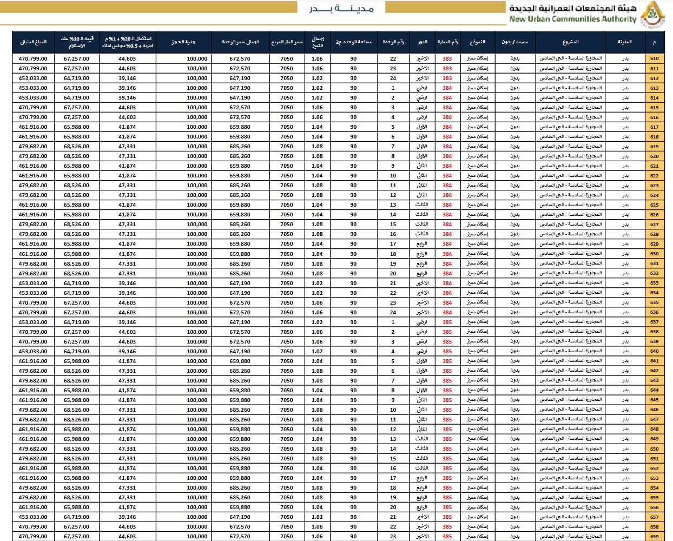Viewport: 673px width, 541px height.
Task: Click row number 659 index cell
Action: click(x=654, y=537)
